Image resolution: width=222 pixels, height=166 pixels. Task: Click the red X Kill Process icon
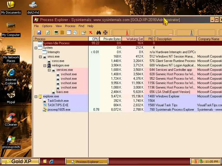91,33
